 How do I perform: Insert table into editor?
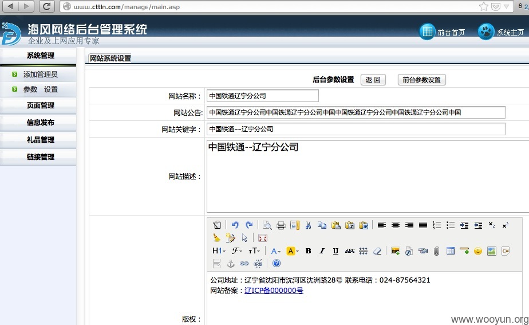click(x=451, y=250)
